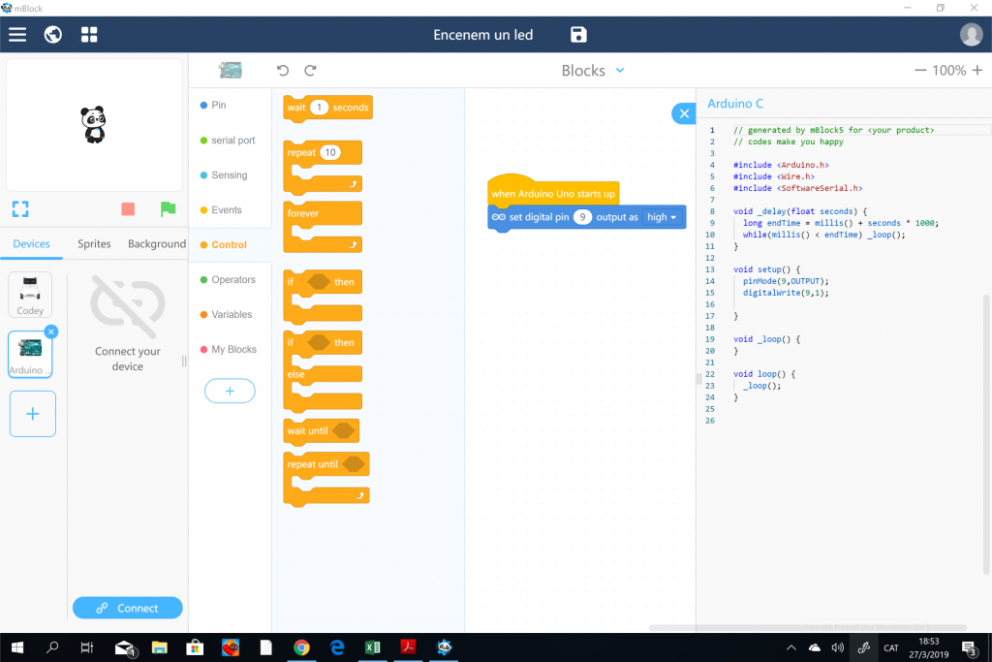Zoom out with the minus icon
The image size is (992, 662).
[x=920, y=71]
